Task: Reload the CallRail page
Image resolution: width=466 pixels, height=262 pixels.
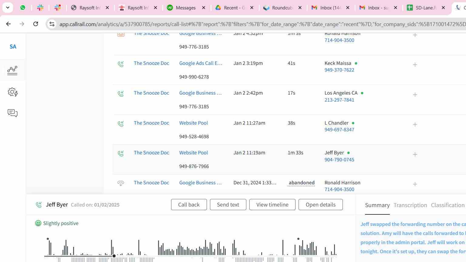Action: point(35,24)
